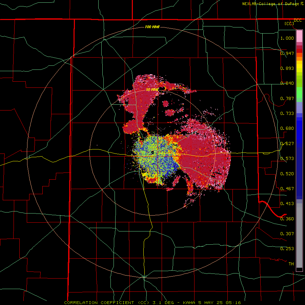Click the 0.573 legend value
The image size is (305, 305).
pyautogui.click(x=287, y=159)
